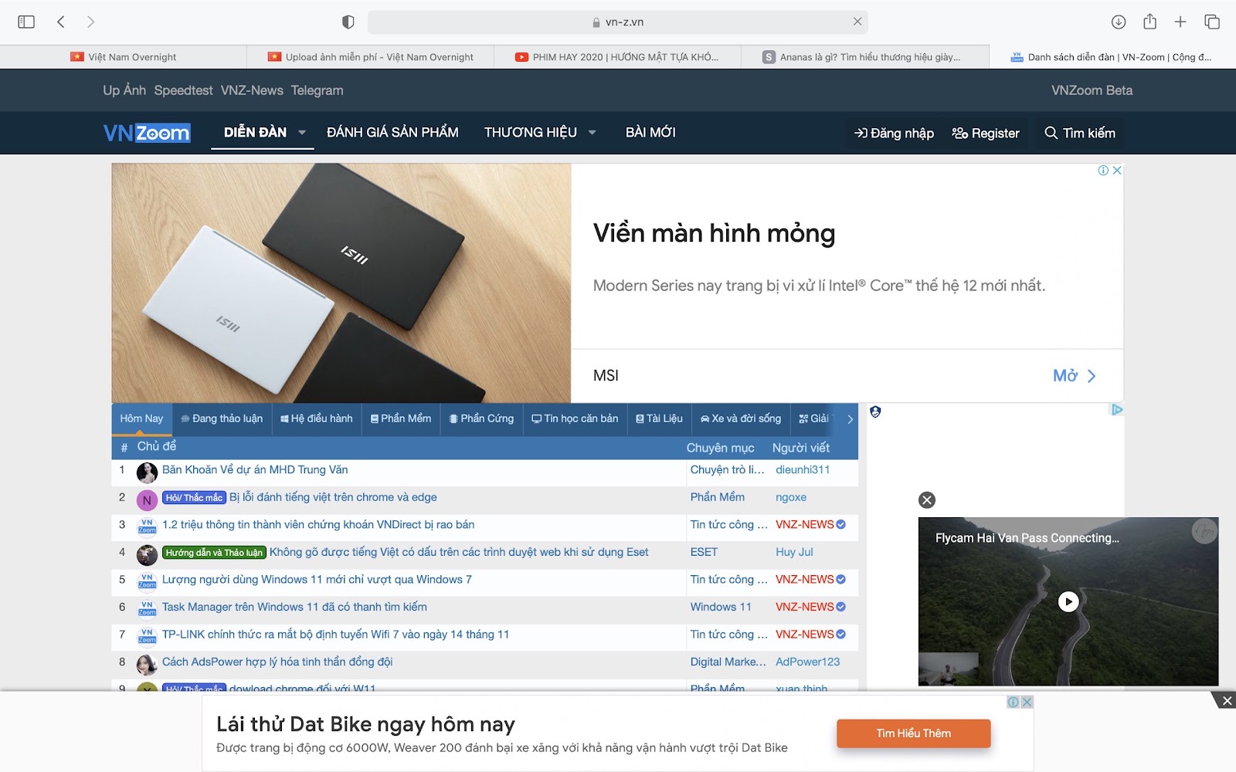Open Windows 11 category link

[x=721, y=607]
